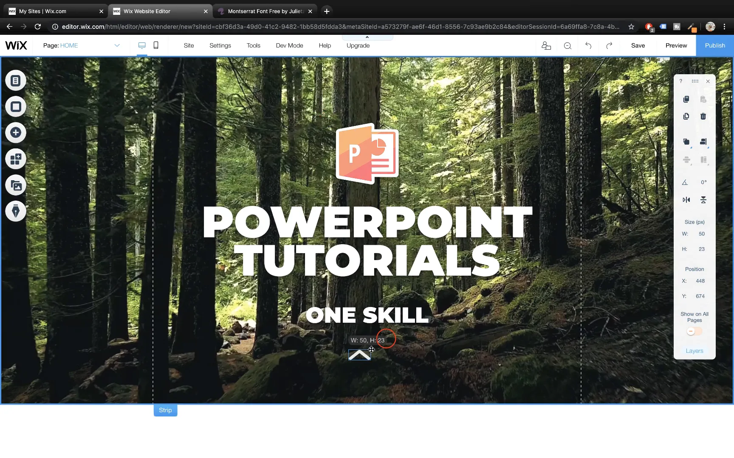Preview the site
Viewport: 734px width, 458px height.
[x=676, y=45]
